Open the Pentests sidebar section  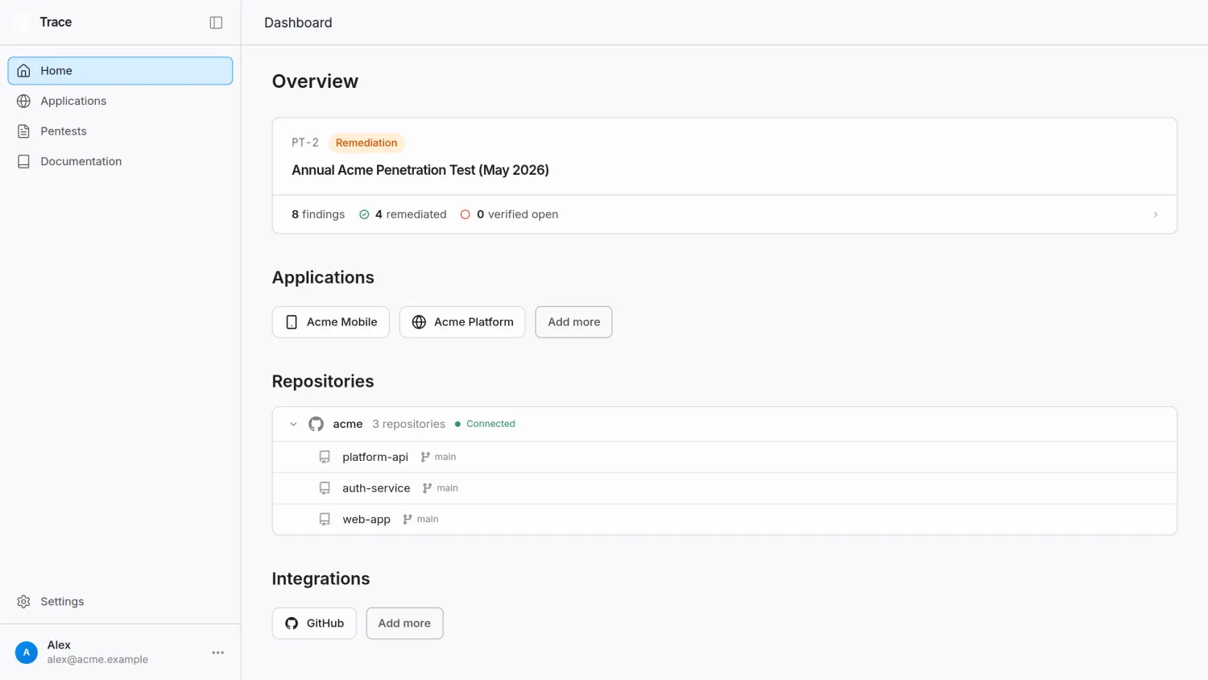coord(120,131)
